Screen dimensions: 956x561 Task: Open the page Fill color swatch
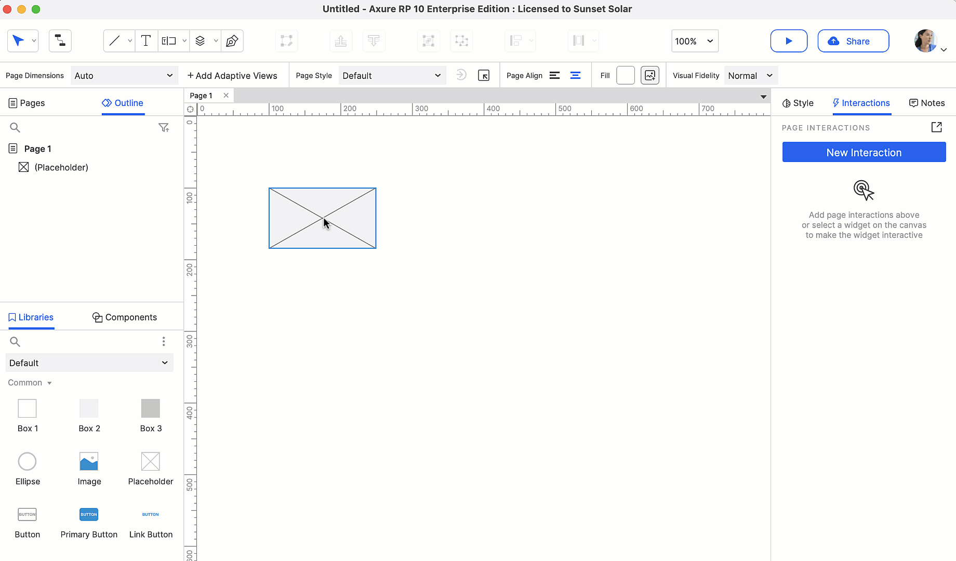626,75
